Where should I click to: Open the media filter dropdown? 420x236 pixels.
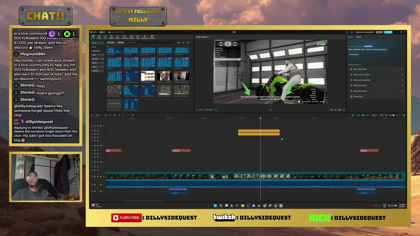(188, 43)
